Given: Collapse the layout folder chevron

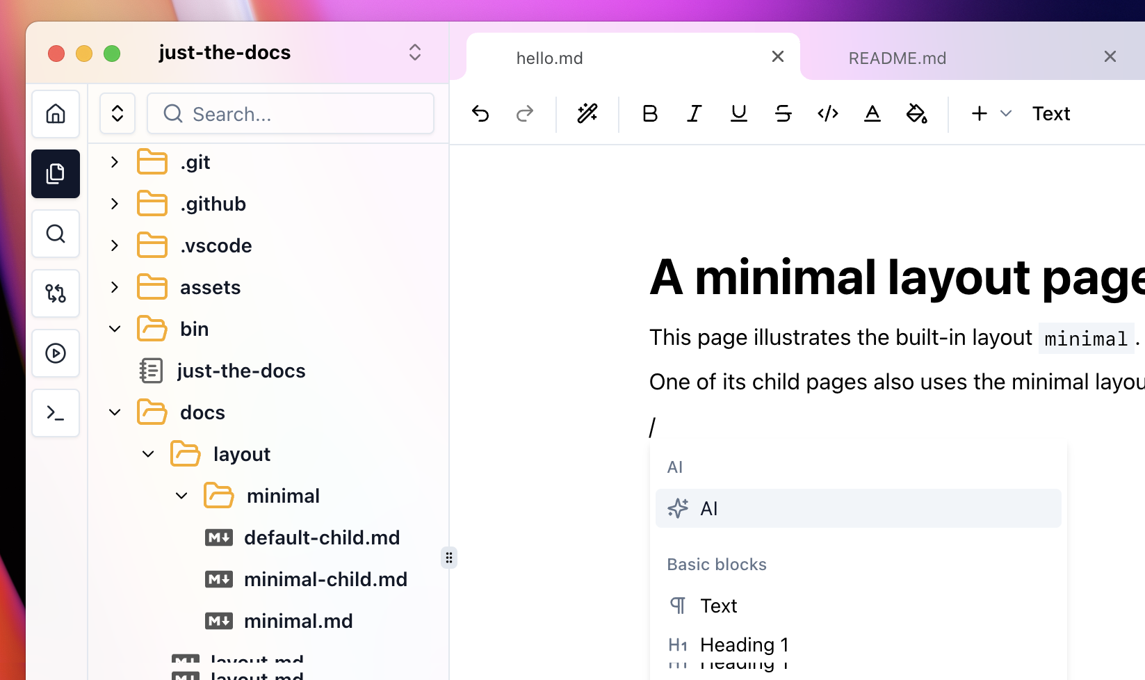Looking at the screenshot, I should tap(148, 454).
